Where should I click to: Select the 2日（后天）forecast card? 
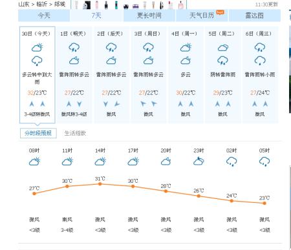[111, 75]
